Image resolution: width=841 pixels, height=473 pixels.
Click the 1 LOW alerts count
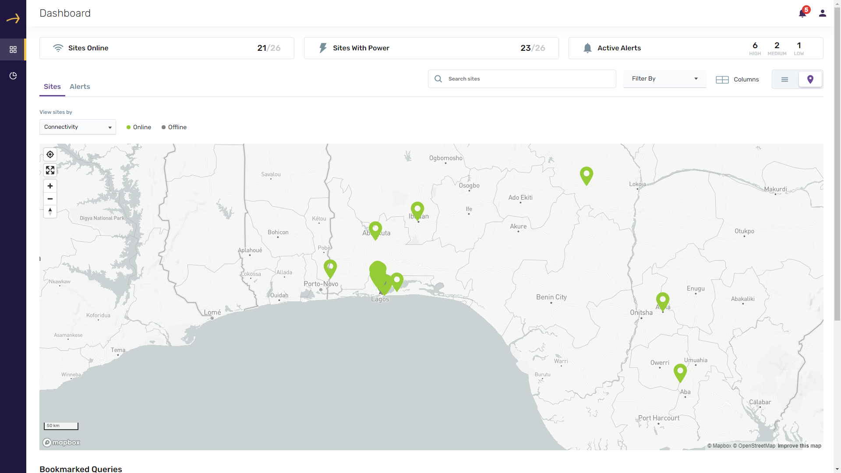799,49
